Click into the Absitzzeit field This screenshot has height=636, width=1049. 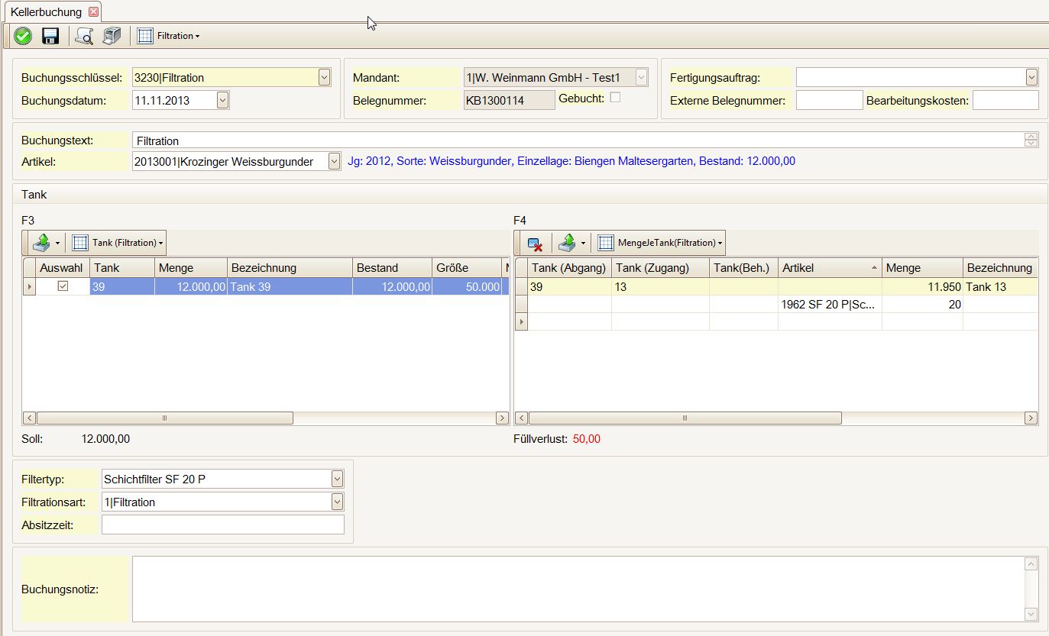click(223, 525)
